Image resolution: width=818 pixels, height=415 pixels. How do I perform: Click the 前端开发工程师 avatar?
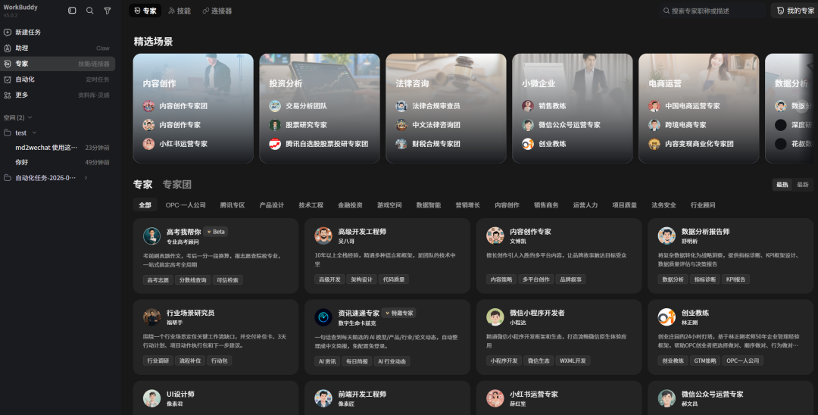pyautogui.click(x=323, y=398)
